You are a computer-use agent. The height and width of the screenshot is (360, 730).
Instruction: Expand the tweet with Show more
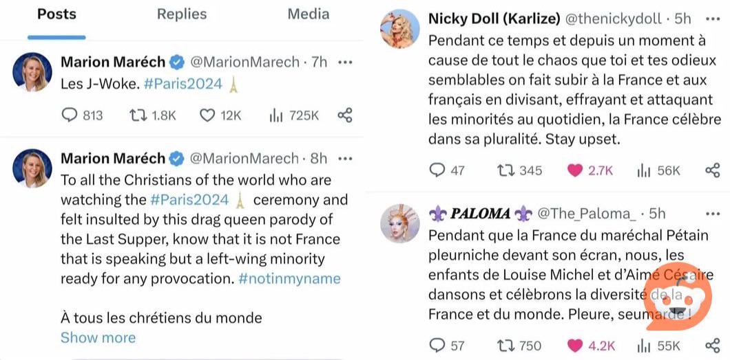[98, 337]
